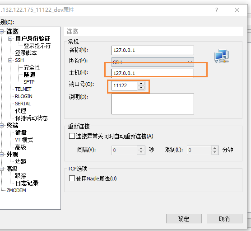Select 安全性 under SSH
This screenshot has width=251, height=231.
click(32, 67)
